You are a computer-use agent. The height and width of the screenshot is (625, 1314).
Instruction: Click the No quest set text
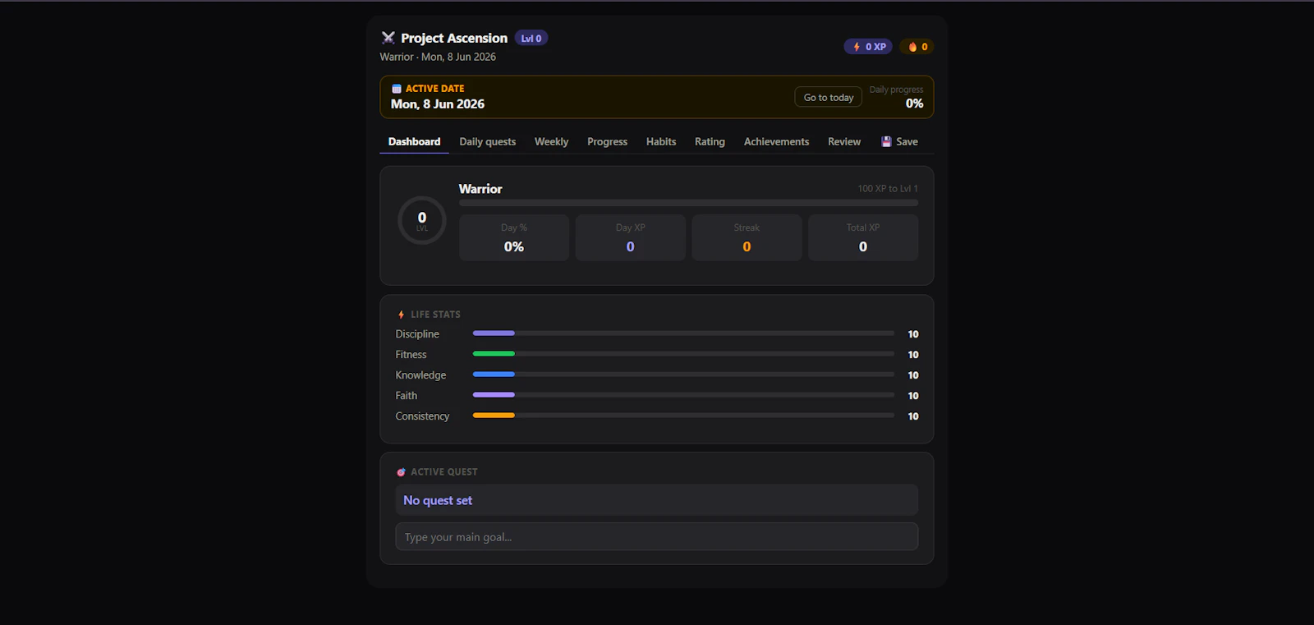(438, 500)
